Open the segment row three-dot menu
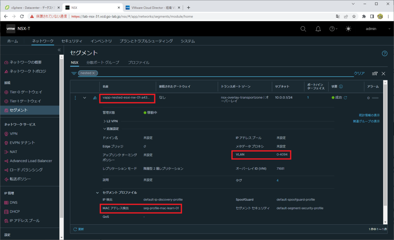 [x=75, y=98]
